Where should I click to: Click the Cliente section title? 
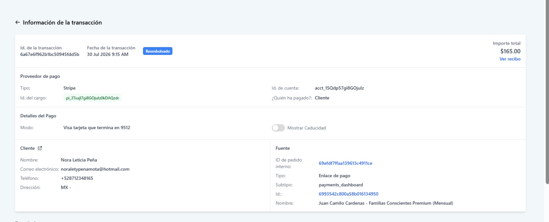27,148
